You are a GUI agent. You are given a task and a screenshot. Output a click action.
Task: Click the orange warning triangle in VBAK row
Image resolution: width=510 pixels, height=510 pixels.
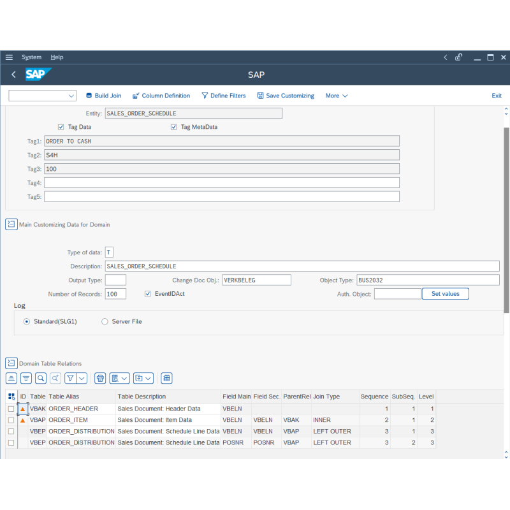pyautogui.click(x=23, y=409)
